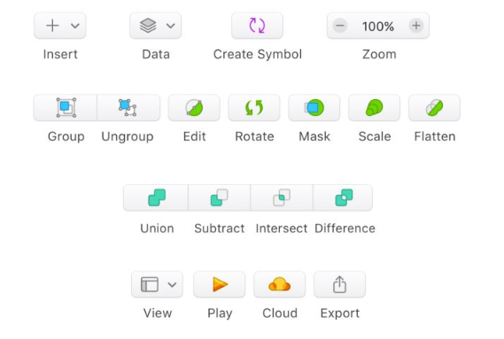Viewport: 504px width, 339px height.
Task: Choose the Intersect boolean operation
Action: tap(282, 197)
